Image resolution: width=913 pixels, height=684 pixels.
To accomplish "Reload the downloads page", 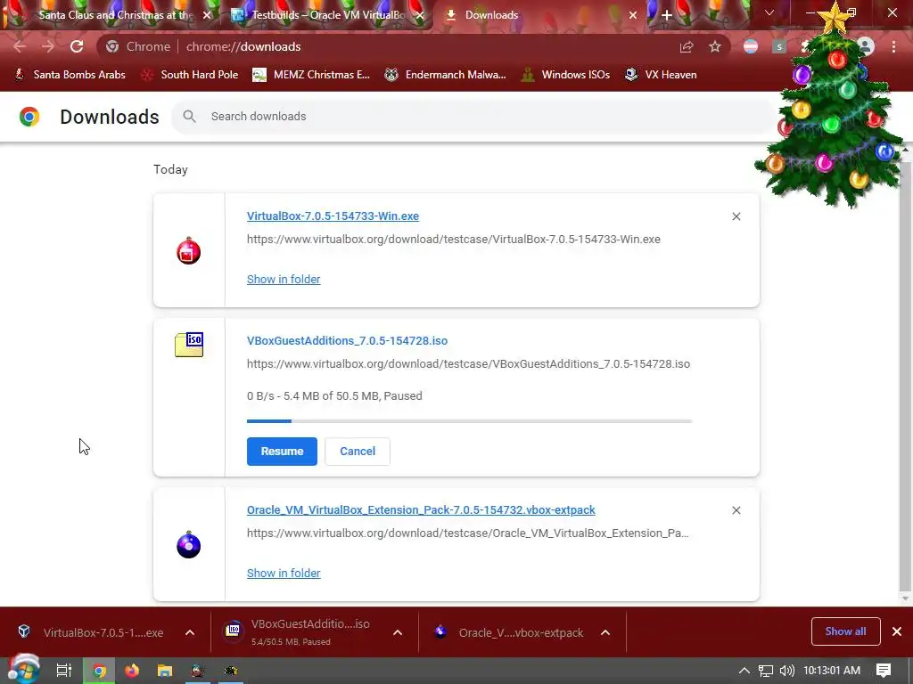I will coord(77,46).
